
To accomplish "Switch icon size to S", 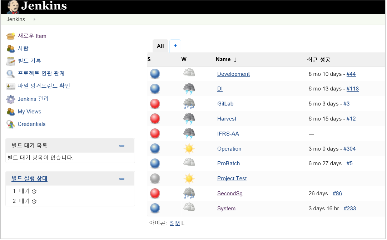I will (172, 224).
